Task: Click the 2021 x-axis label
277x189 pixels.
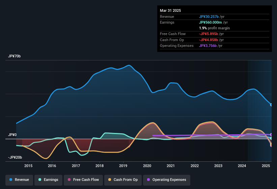Action: 171,166
